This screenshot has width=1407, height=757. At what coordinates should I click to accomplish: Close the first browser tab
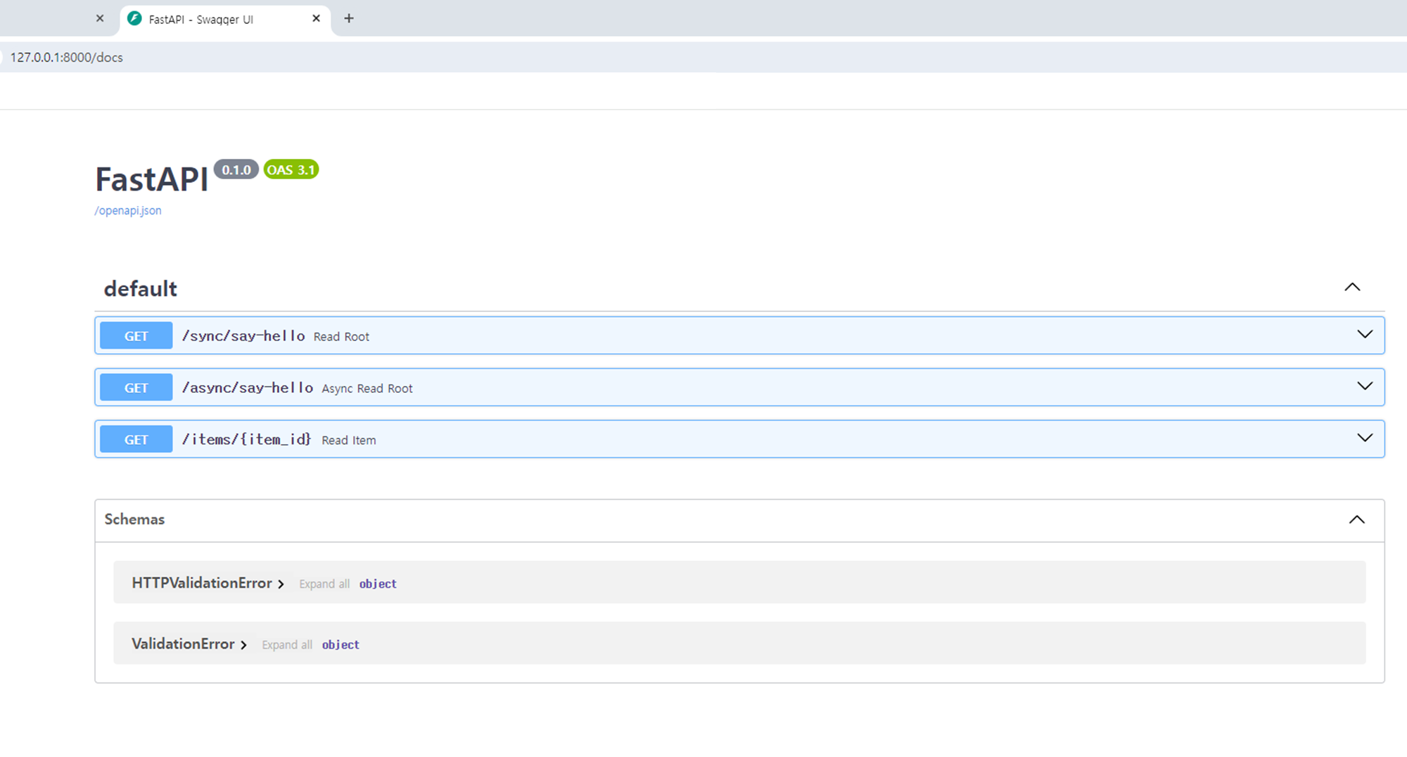click(x=100, y=18)
